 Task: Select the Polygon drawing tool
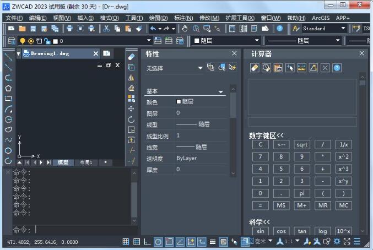(x=8, y=88)
